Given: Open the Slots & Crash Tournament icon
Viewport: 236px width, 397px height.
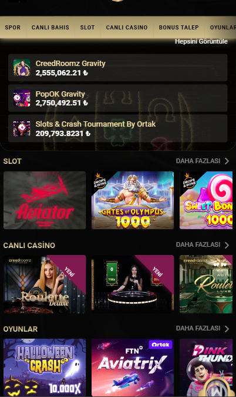Looking at the screenshot, I should [22, 128].
